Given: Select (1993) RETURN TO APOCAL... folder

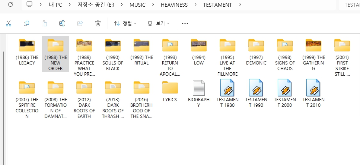Looking at the screenshot, I should [x=170, y=57].
